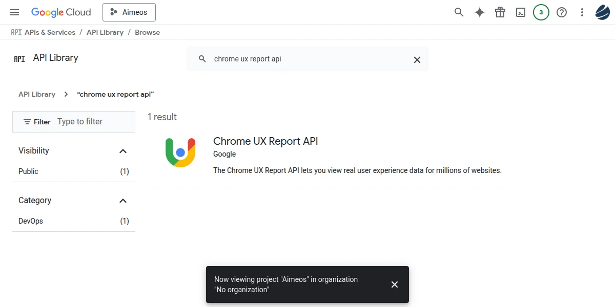
Task: Dismiss the project notification toast
Action: coord(395,284)
